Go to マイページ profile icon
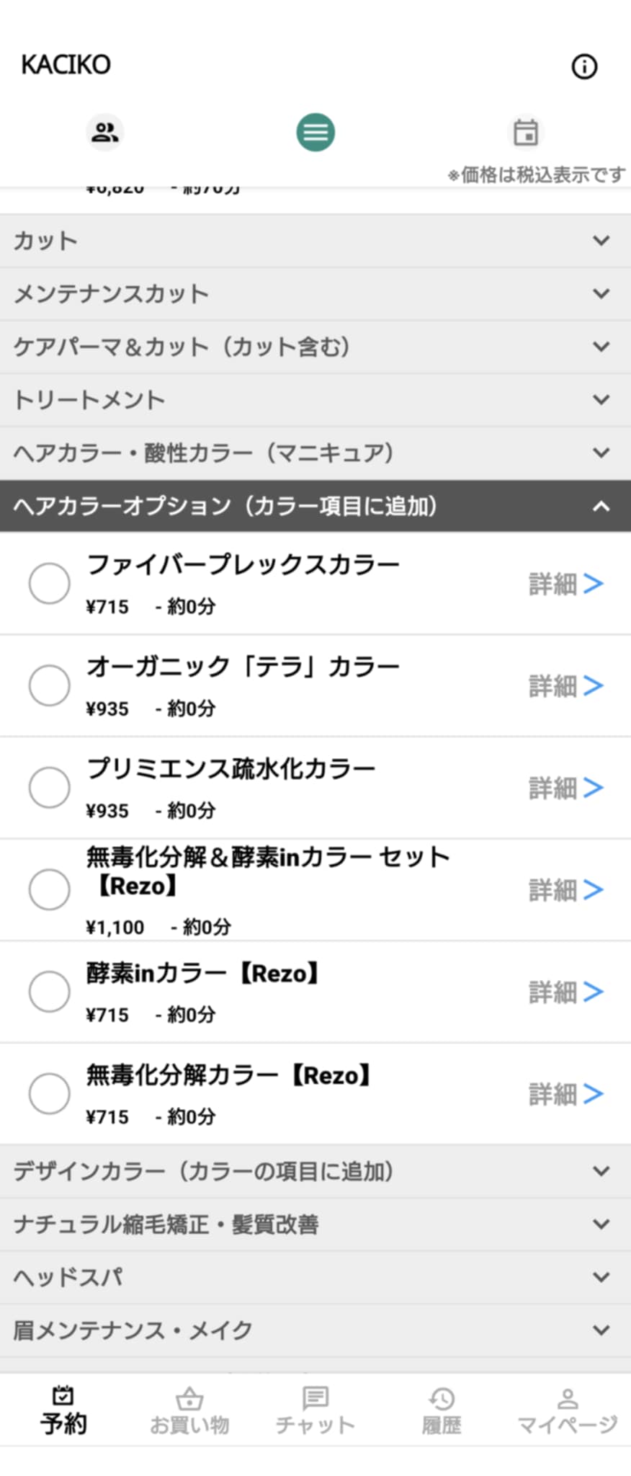631x1476 pixels. 568,1397
